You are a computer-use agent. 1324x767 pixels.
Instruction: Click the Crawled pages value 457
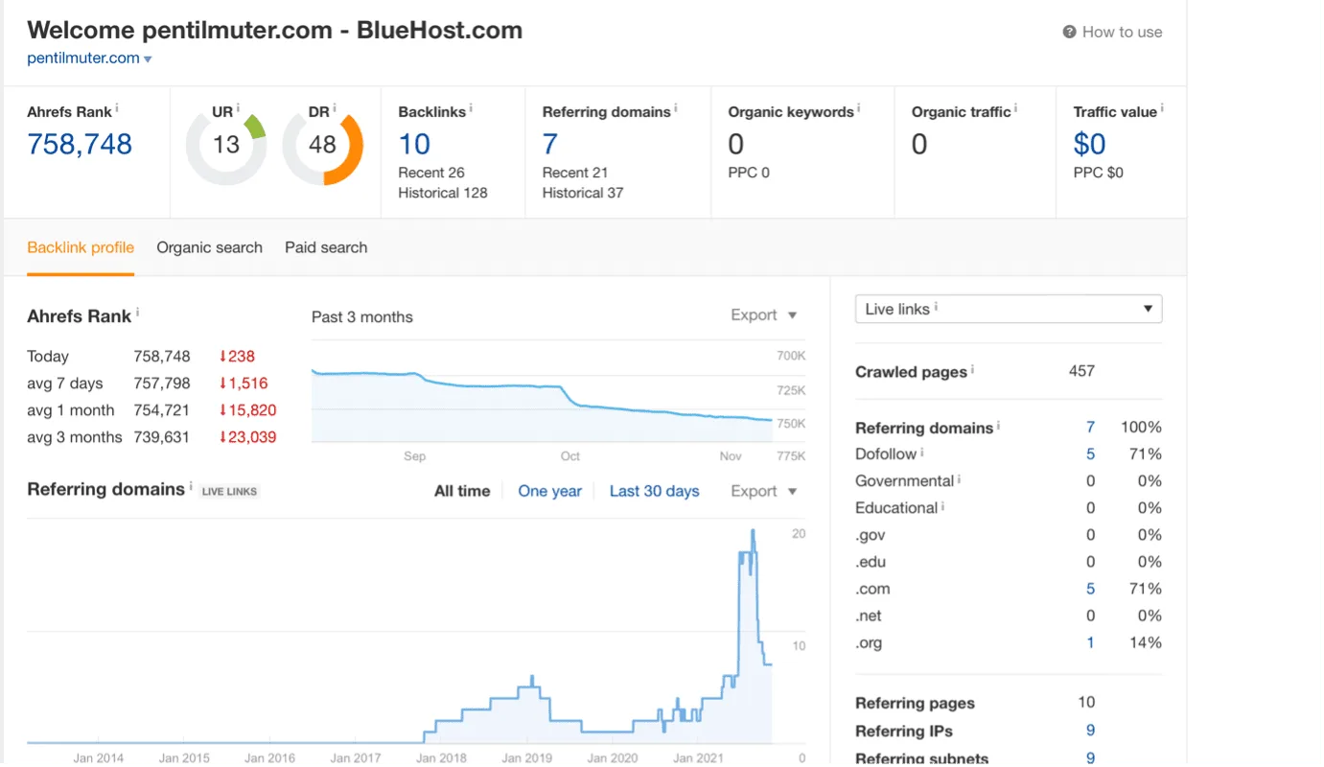click(x=1081, y=371)
